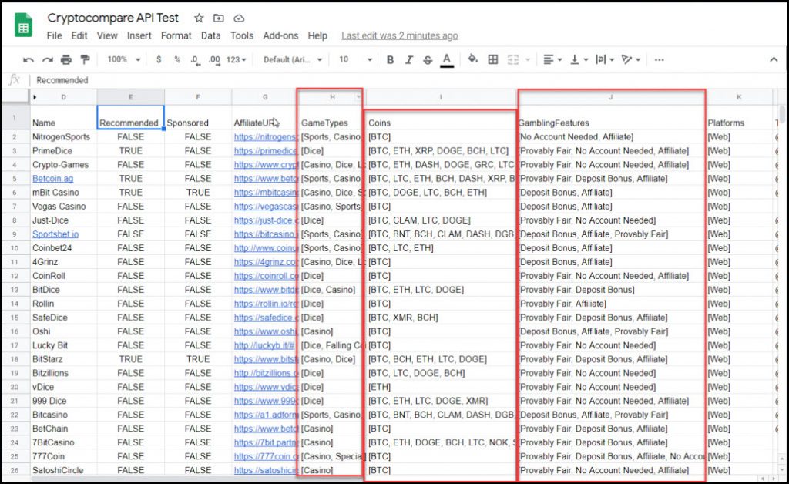
Task: Open text rotation dropdown
Action: [630, 60]
